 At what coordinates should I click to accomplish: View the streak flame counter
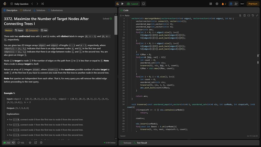224,4
